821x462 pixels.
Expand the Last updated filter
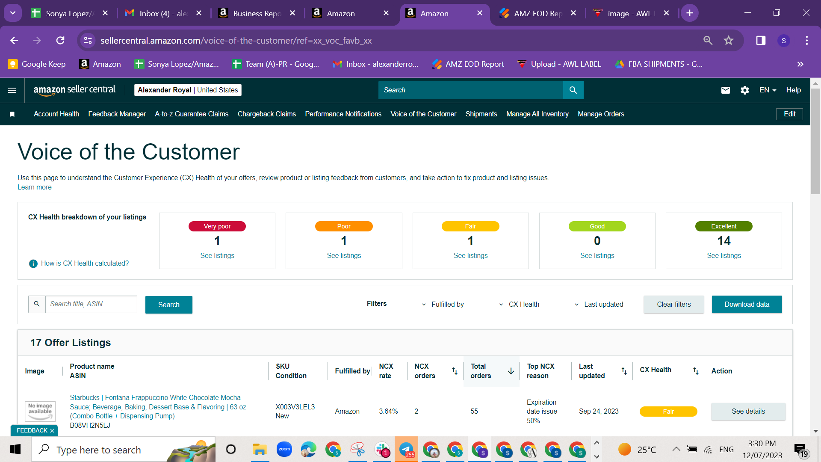(598, 304)
